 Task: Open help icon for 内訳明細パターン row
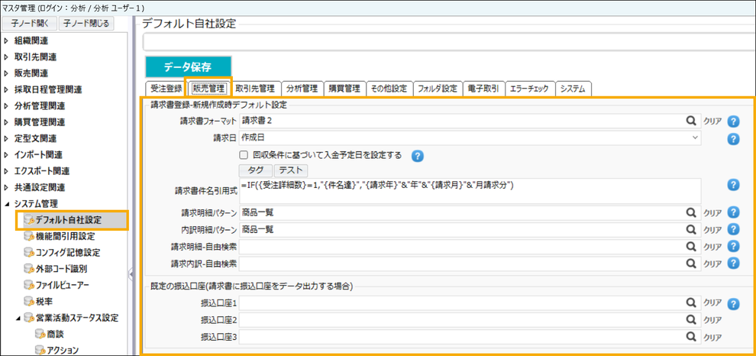click(x=733, y=229)
